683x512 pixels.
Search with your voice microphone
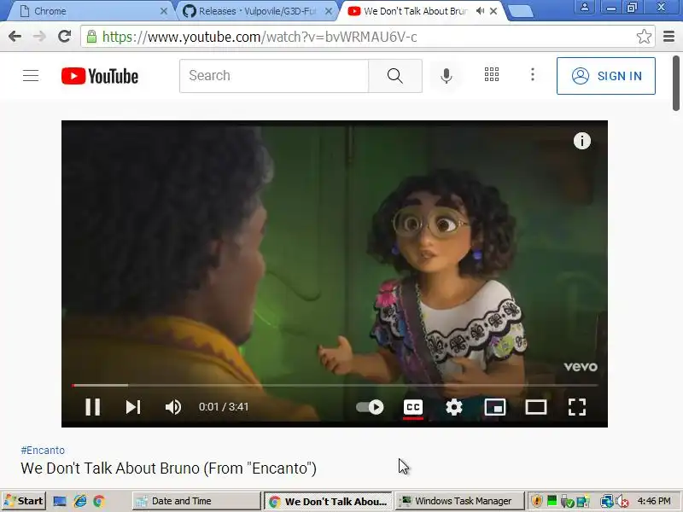pyautogui.click(x=446, y=76)
